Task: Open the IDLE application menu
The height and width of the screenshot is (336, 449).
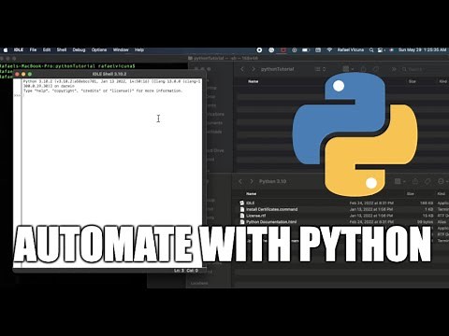Action: click(x=19, y=49)
